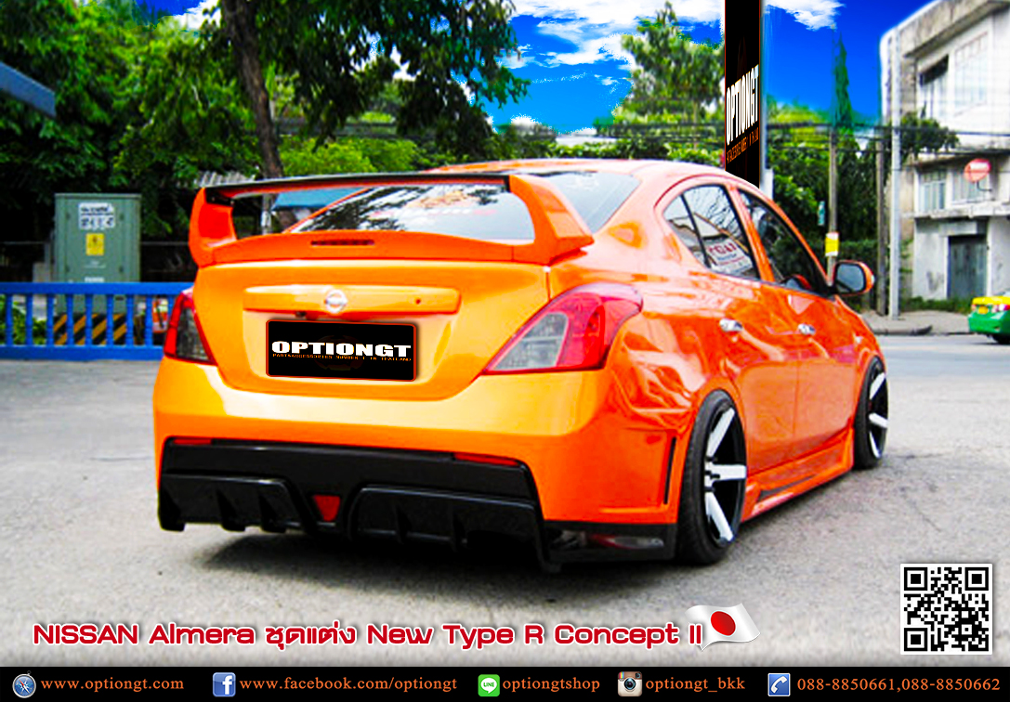Click the Nissan emblem on the trunk
1010x702 pixels.
[x=334, y=301]
